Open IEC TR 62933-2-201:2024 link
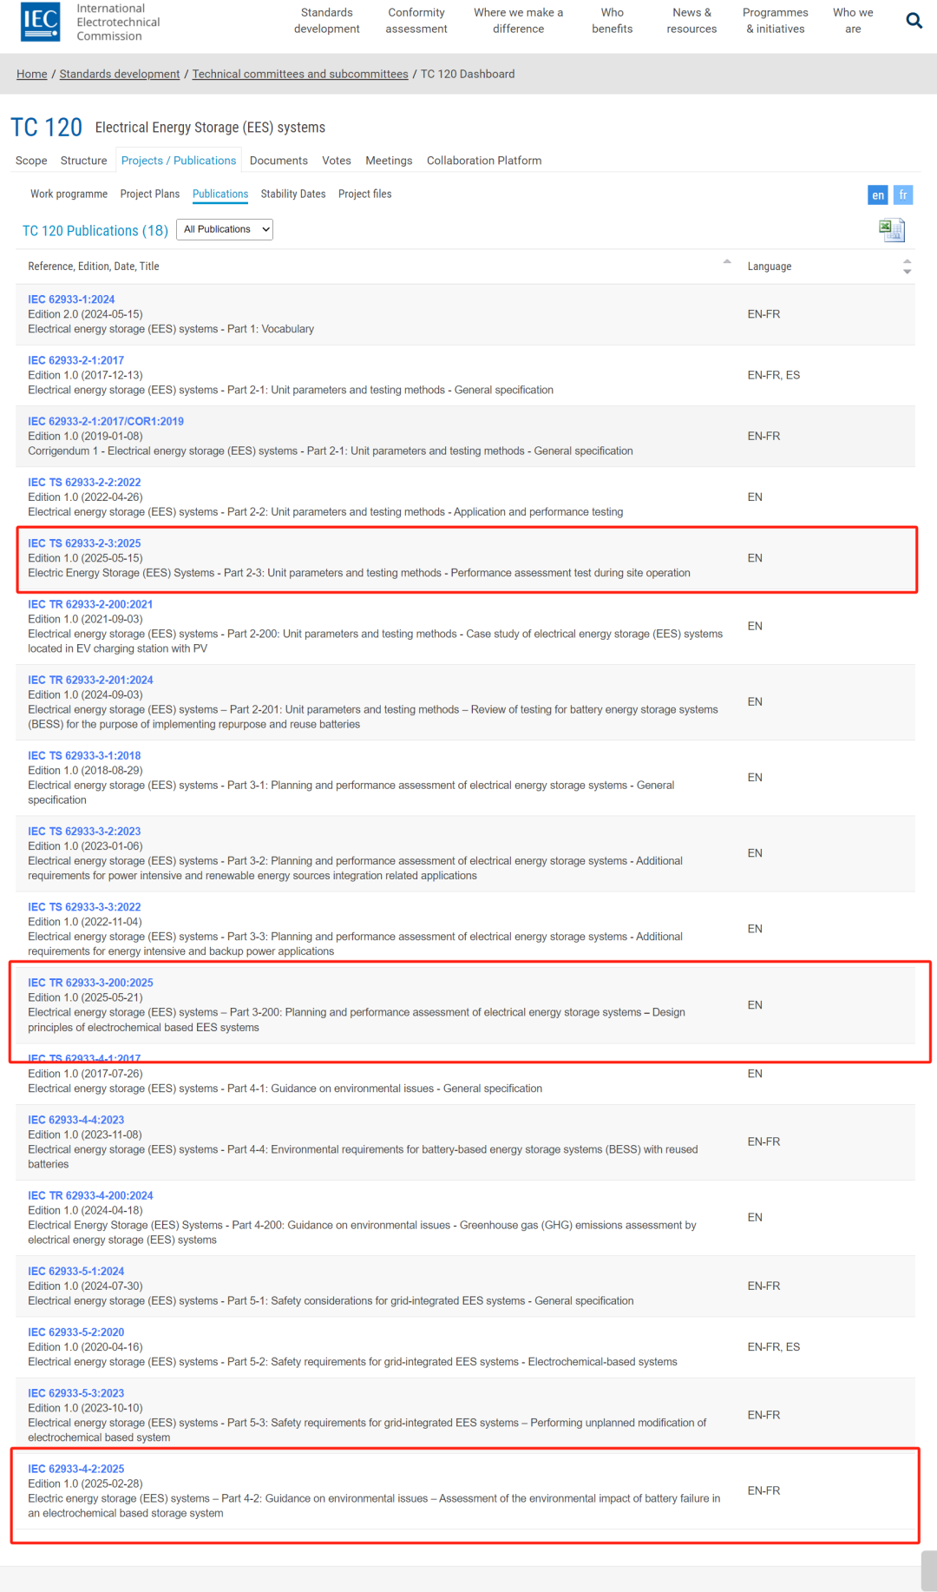Viewport: 937px width, 1592px height. coord(90,680)
